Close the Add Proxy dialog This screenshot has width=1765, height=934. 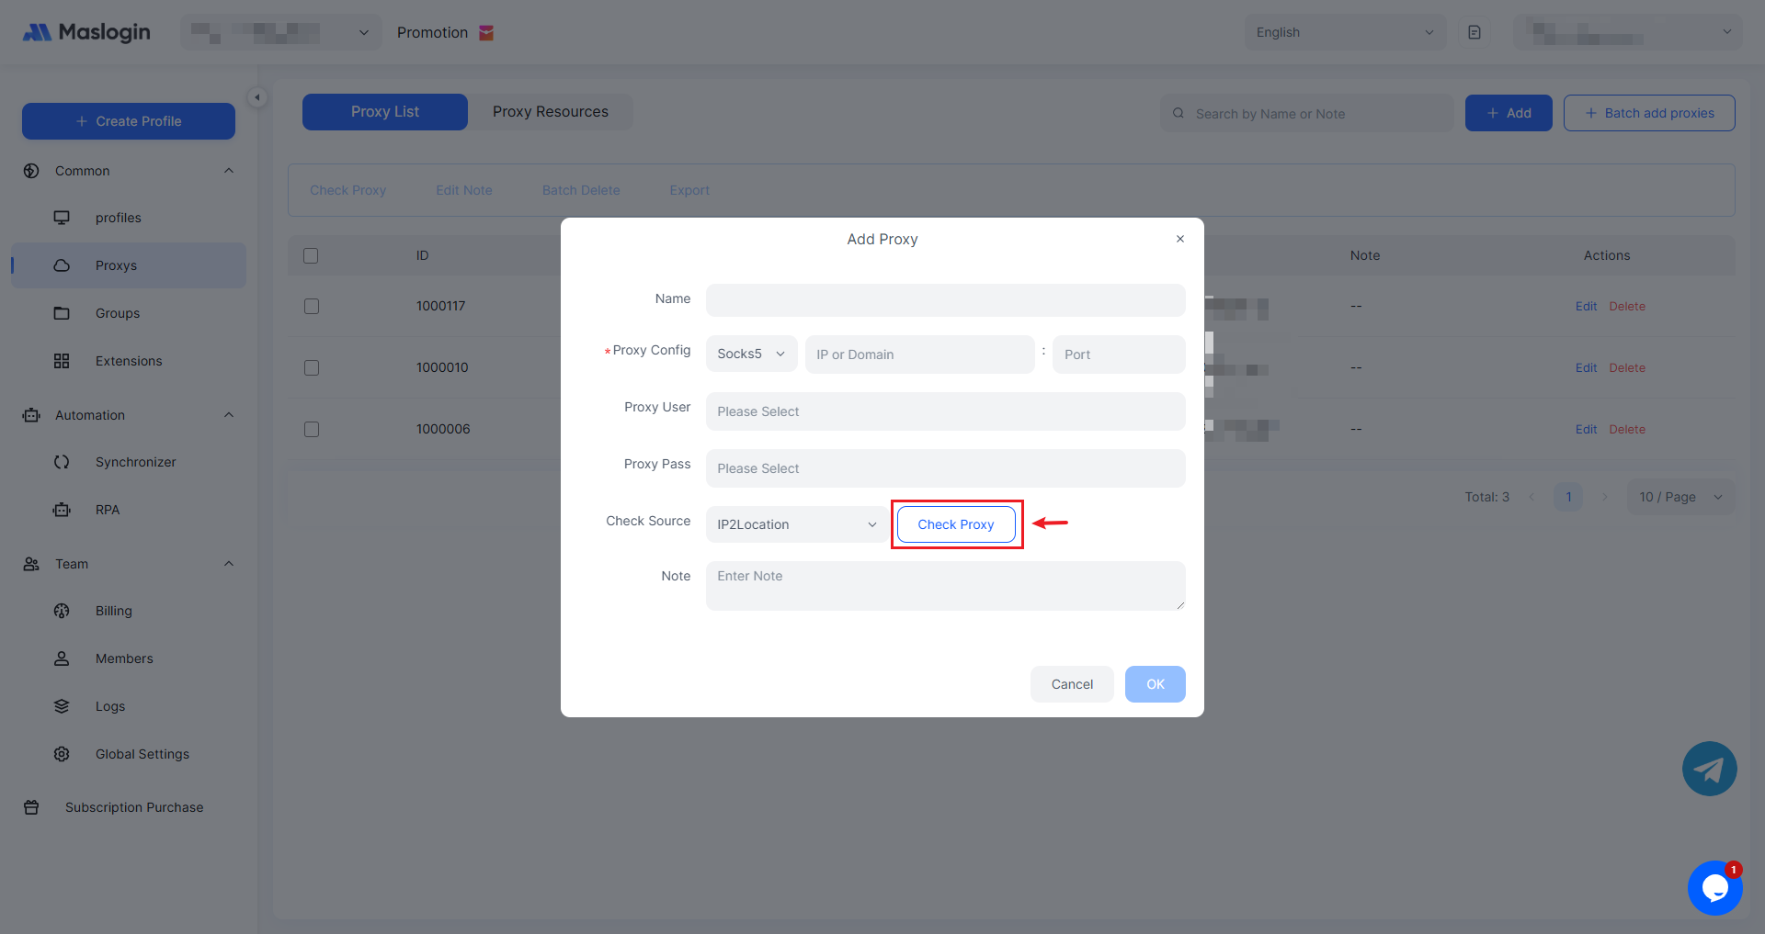pyautogui.click(x=1180, y=239)
